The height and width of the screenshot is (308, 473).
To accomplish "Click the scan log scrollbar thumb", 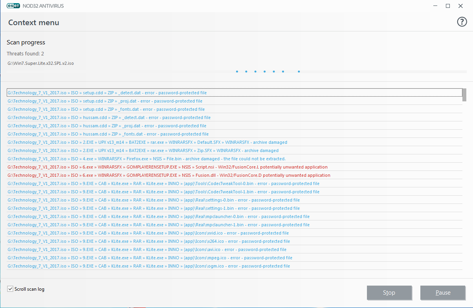I will click(464, 95).
